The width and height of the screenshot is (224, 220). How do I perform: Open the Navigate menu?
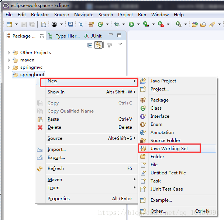(x=84, y=15)
